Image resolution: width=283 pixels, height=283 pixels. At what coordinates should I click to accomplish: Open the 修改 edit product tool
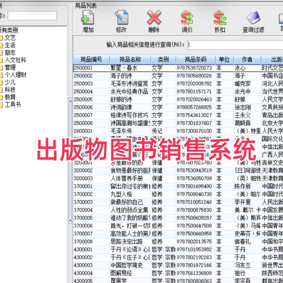point(121,21)
